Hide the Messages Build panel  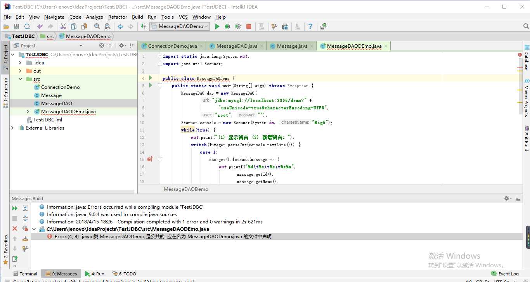pyautogui.click(x=518, y=198)
